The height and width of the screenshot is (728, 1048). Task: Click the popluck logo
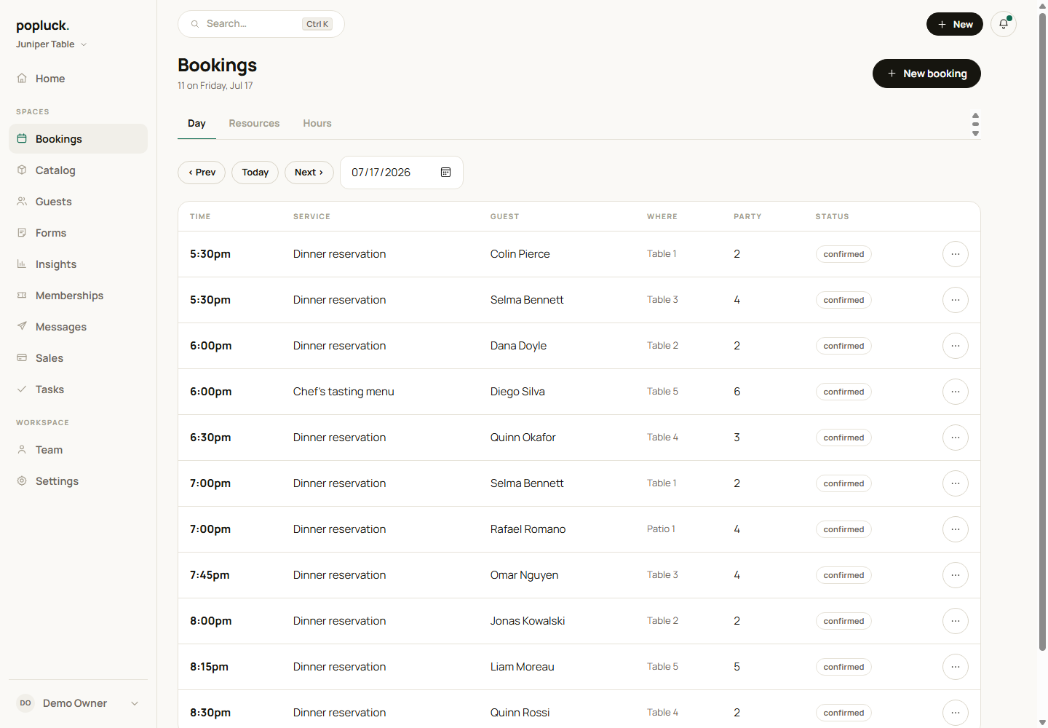[42, 25]
